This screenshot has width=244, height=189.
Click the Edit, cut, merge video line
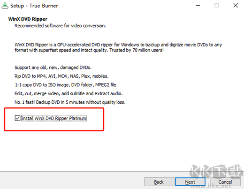69,93
